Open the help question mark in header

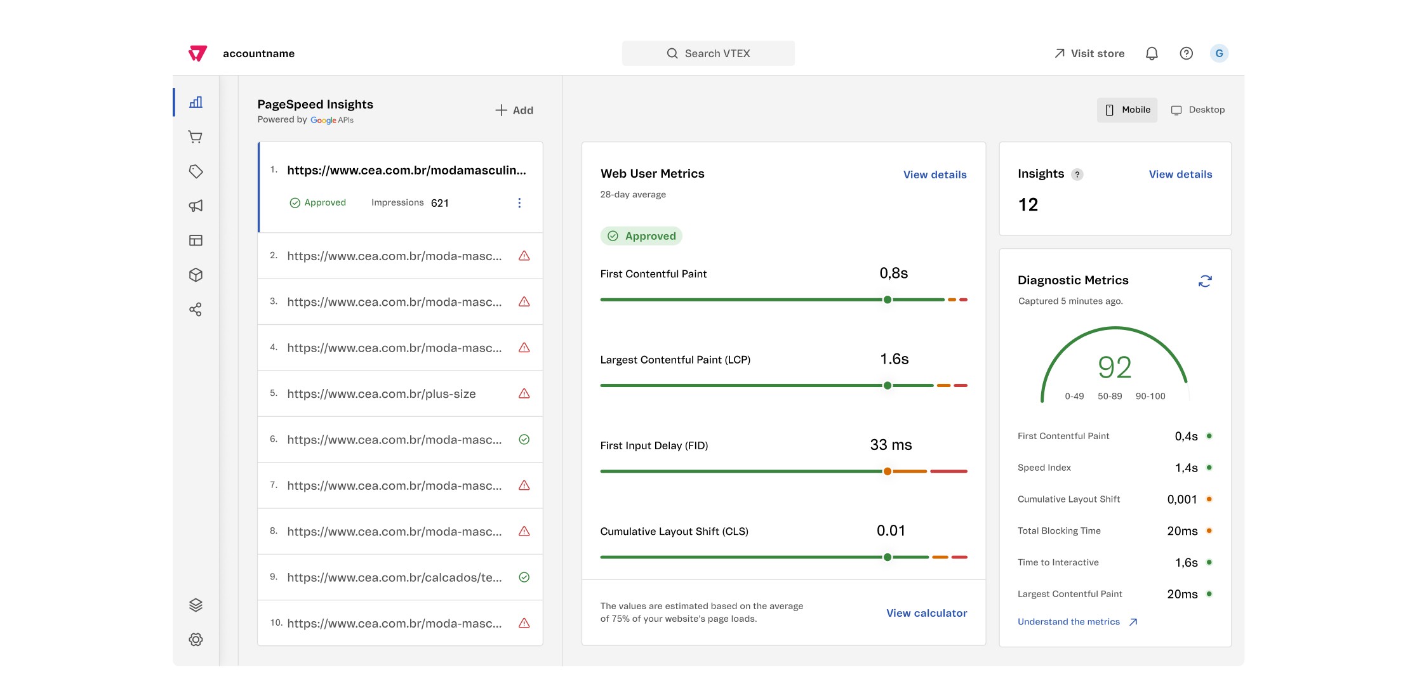pyautogui.click(x=1186, y=53)
